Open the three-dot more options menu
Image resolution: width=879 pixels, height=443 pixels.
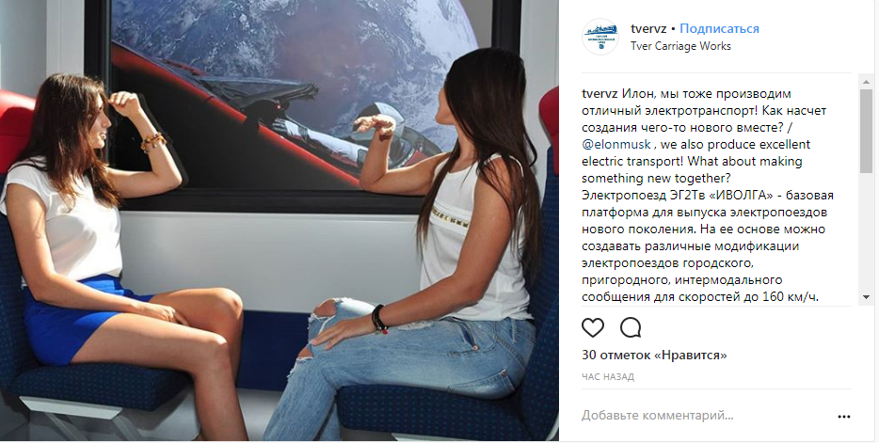click(x=843, y=416)
